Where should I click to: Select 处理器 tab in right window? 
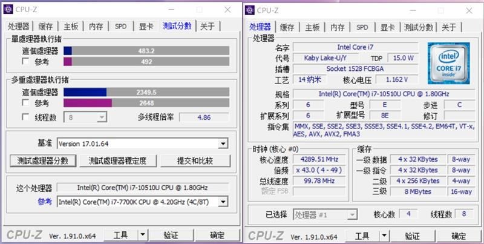(260, 27)
